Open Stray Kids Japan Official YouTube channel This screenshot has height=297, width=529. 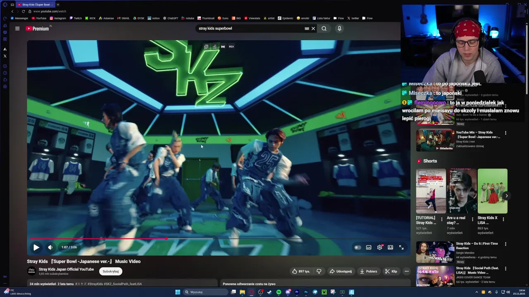66,269
